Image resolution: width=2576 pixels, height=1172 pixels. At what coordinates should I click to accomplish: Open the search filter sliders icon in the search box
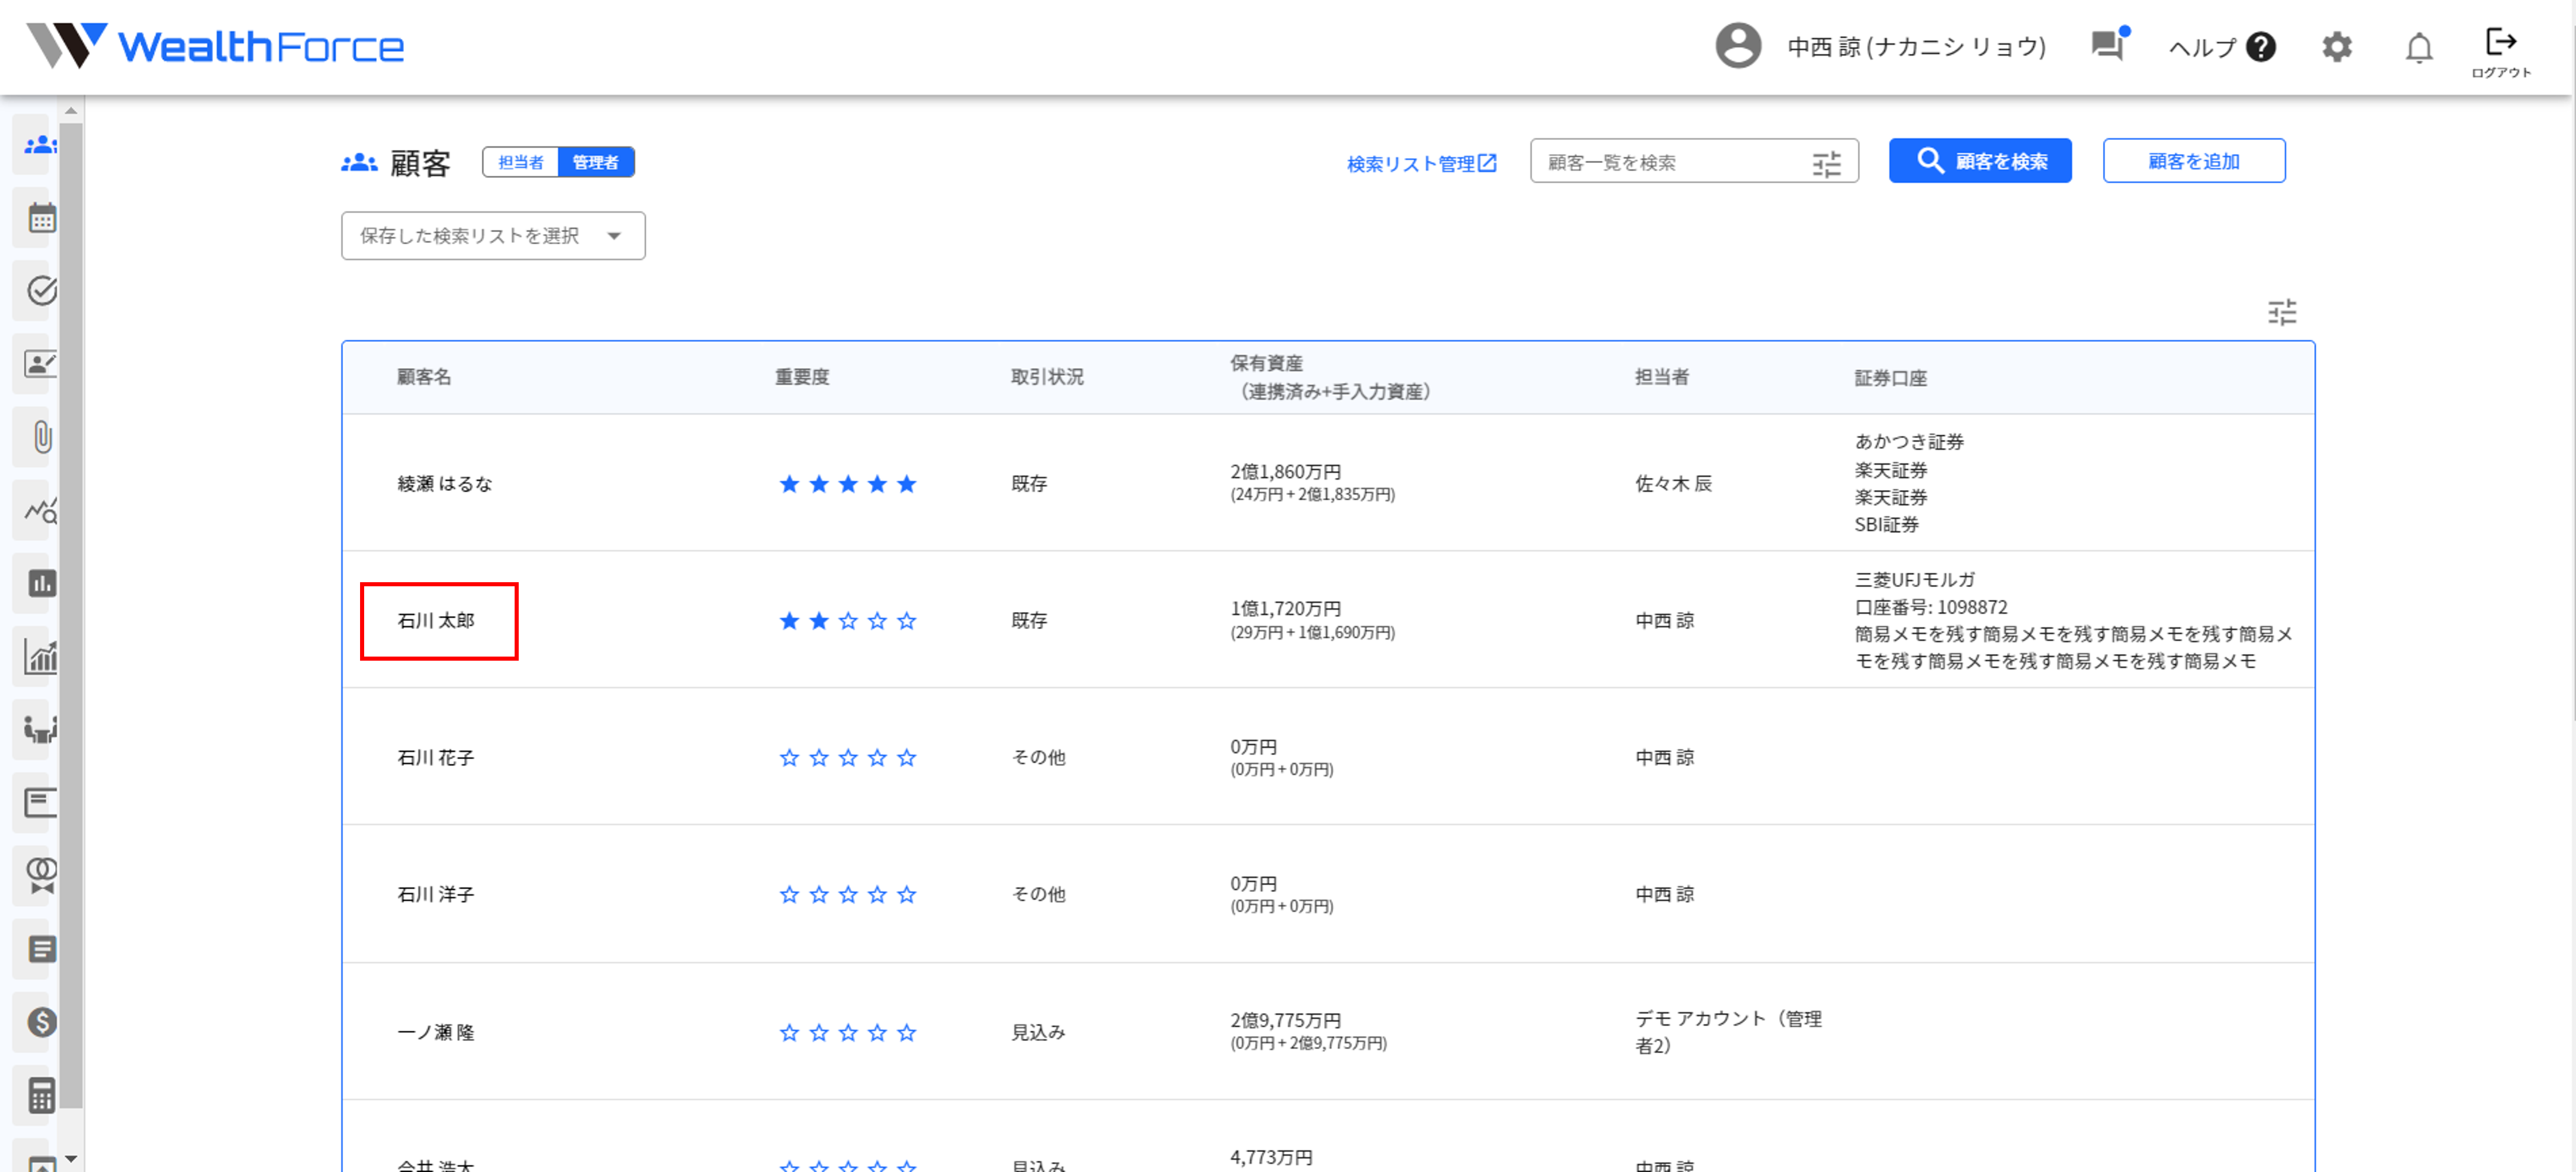point(1826,163)
